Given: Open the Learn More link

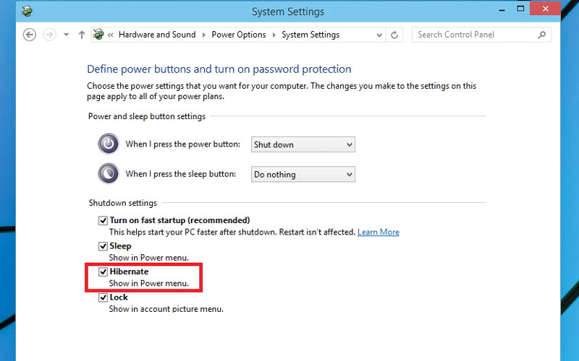Looking at the screenshot, I should (x=378, y=232).
